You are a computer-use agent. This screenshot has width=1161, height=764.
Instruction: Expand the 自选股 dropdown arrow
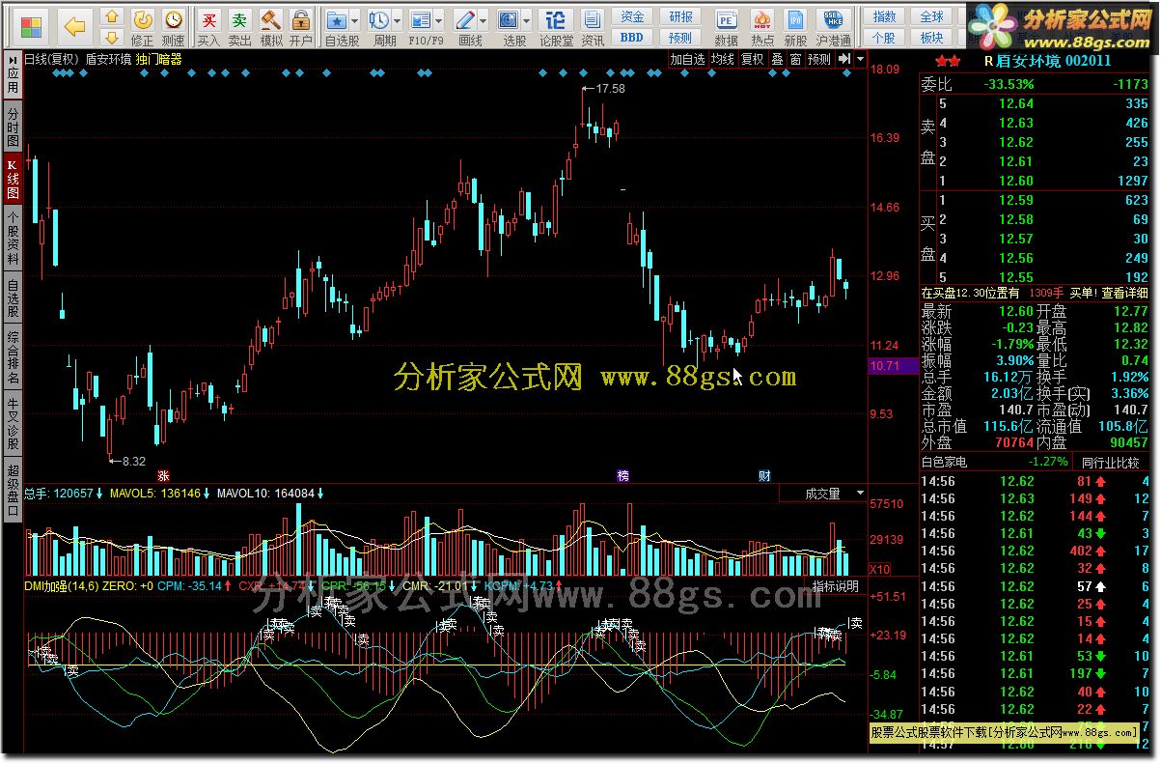354,20
